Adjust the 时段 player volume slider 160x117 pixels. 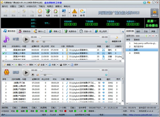(45, 42)
